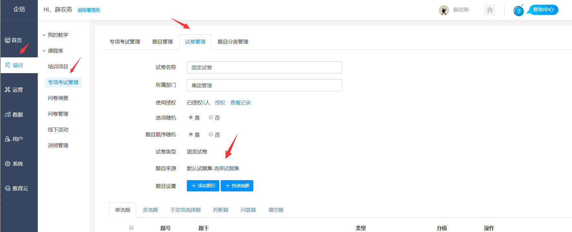Open the 系统 gear icon in sidebar
The height and width of the screenshot is (232, 572).
pyautogui.click(x=8, y=164)
